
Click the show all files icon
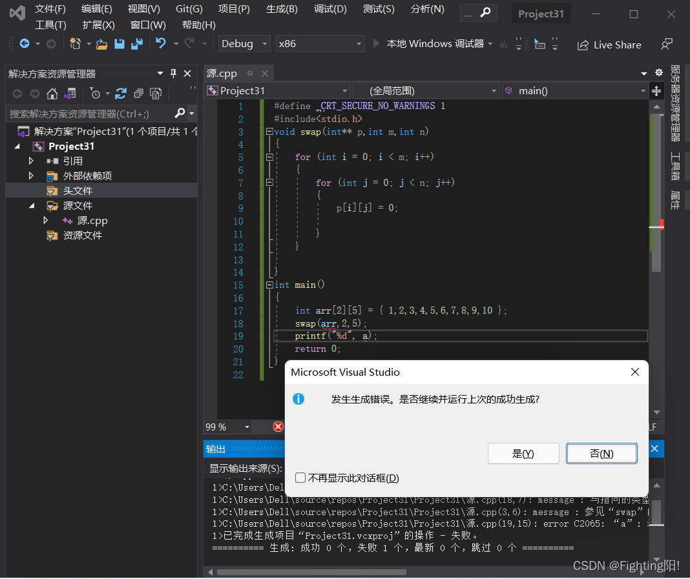[156, 94]
